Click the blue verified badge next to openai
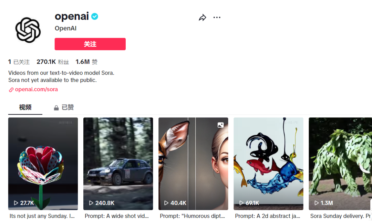The image size is (372, 221). click(95, 17)
